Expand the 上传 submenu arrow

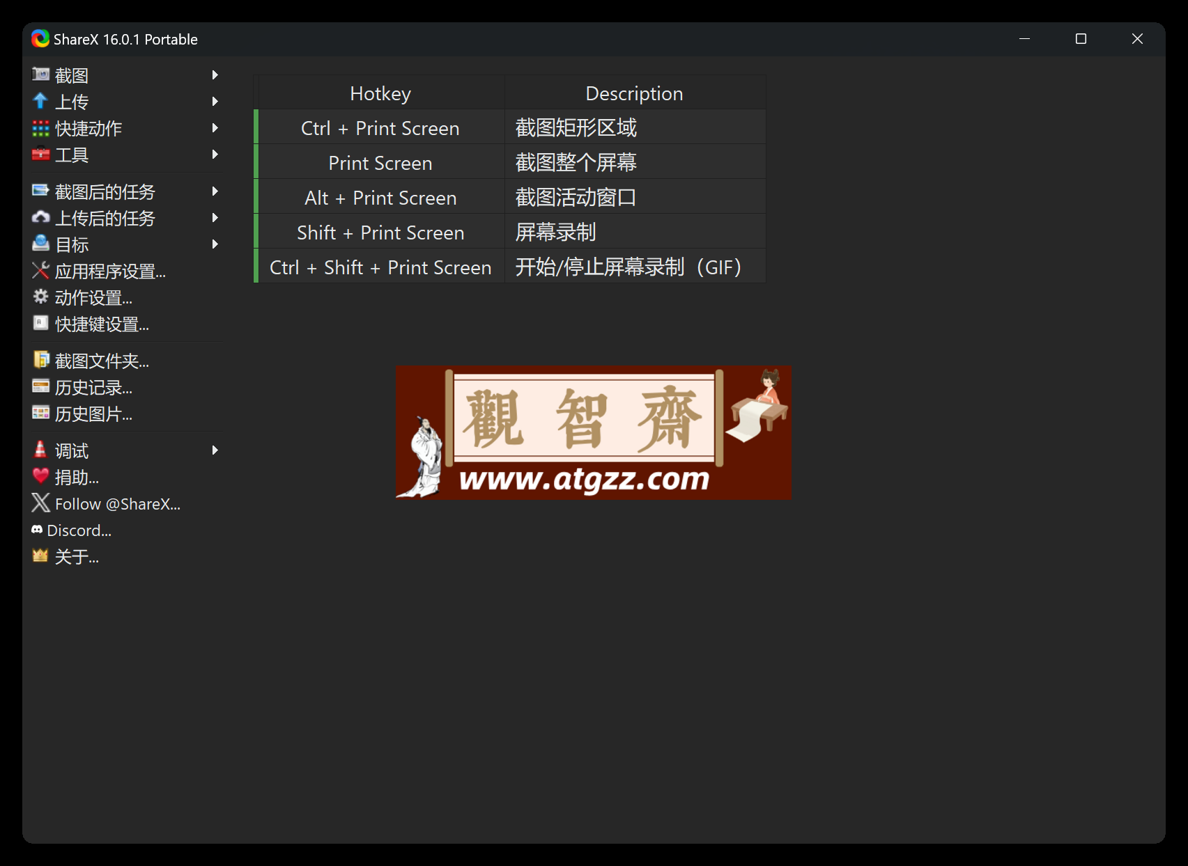point(215,101)
